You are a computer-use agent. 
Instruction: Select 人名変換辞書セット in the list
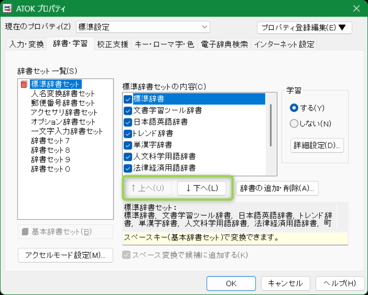click(x=63, y=94)
